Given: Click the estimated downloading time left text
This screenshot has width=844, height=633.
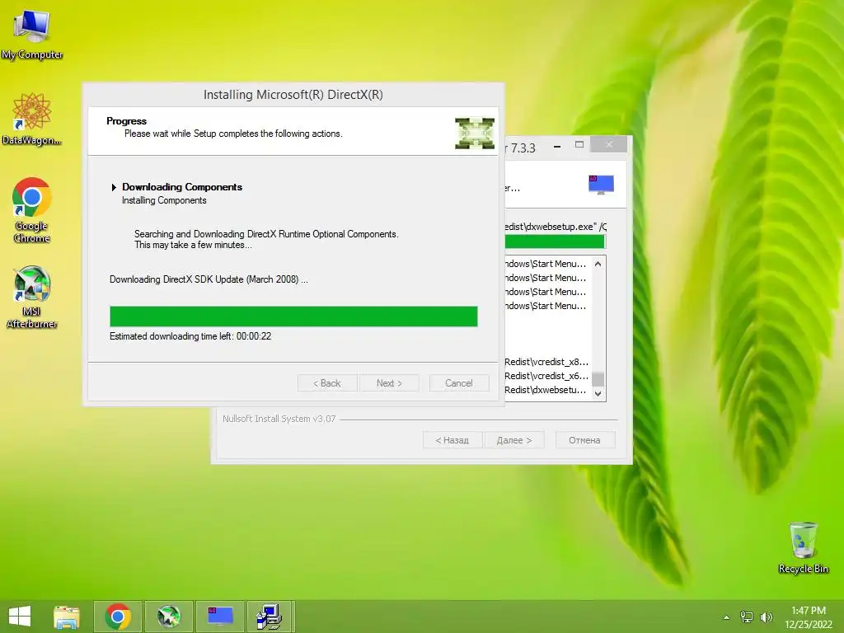Looking at the screenshot, I should (x=190, y=336).
